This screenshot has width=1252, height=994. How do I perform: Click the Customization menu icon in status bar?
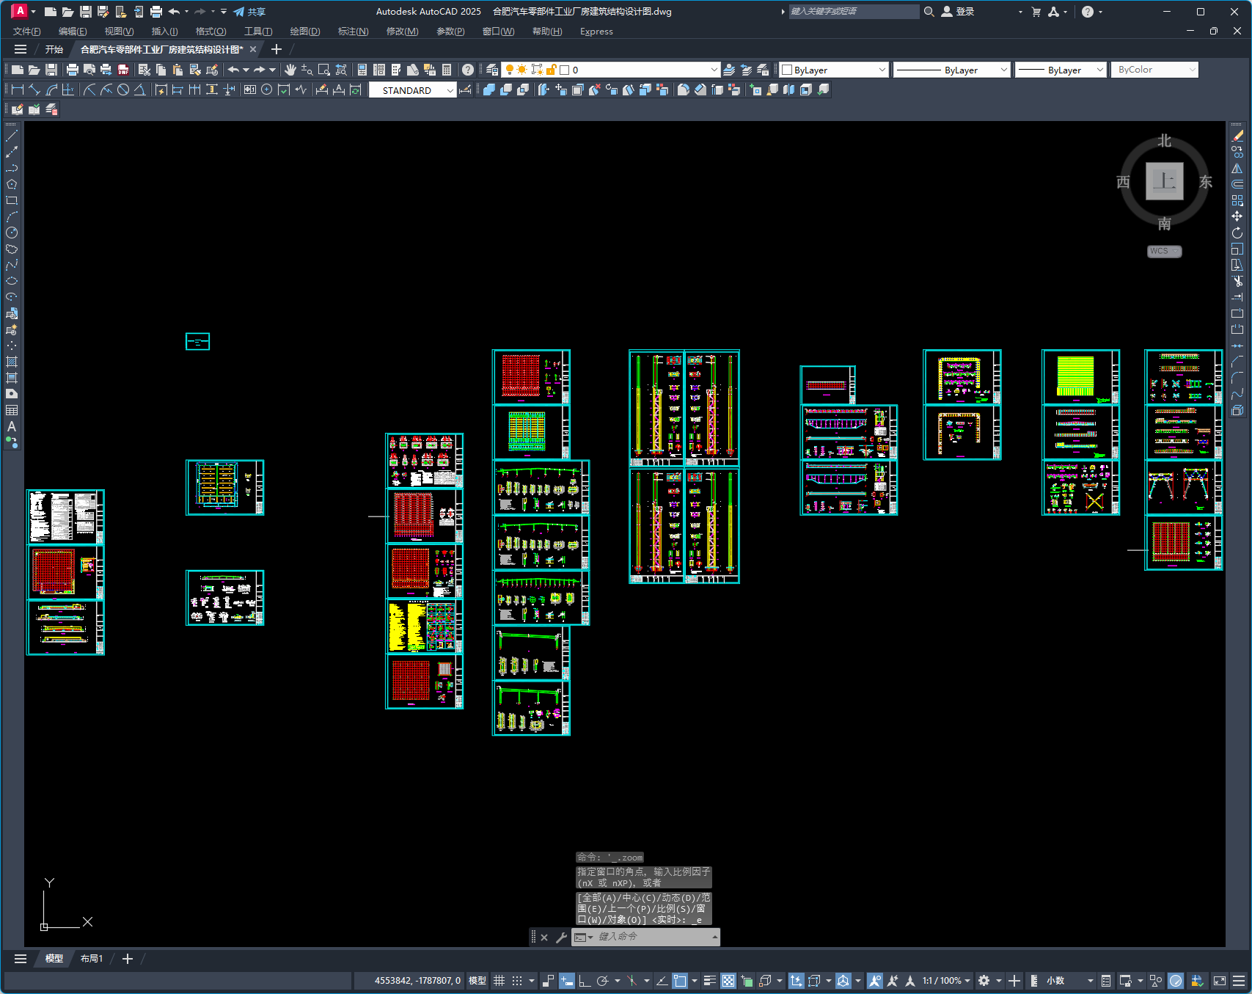1239,981
